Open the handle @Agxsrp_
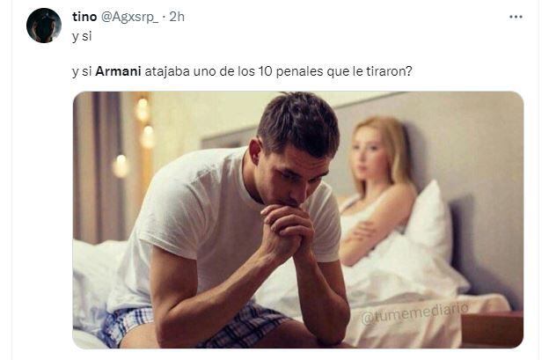Screen dimensions: 549x360 point(129,17)
